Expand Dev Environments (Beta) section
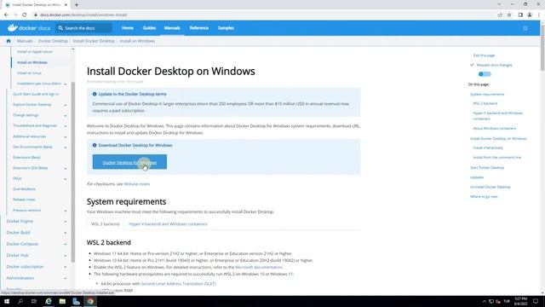Image resolution: width=545 pixels, height=307 pixels. point(65,148)
